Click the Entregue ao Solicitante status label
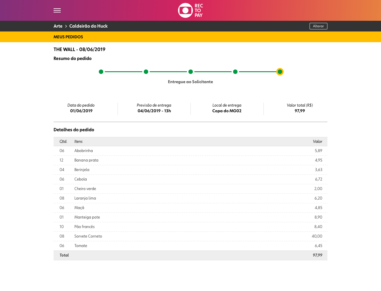 click(x=190, y=82)
